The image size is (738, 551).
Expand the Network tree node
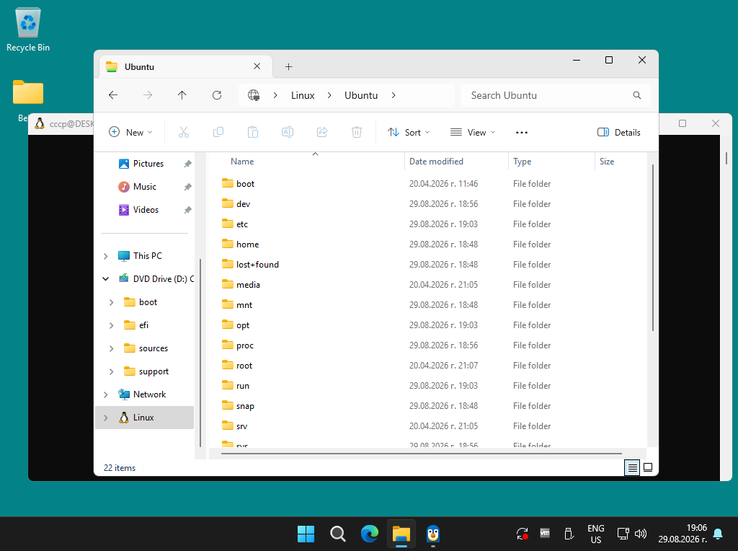pyautogui.click(x=105, y=394)
